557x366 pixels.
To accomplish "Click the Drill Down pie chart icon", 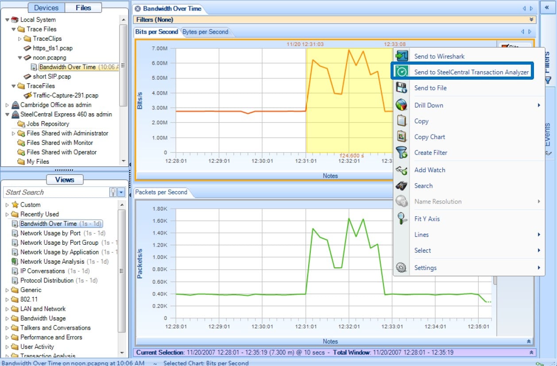I will coord(402,105).
